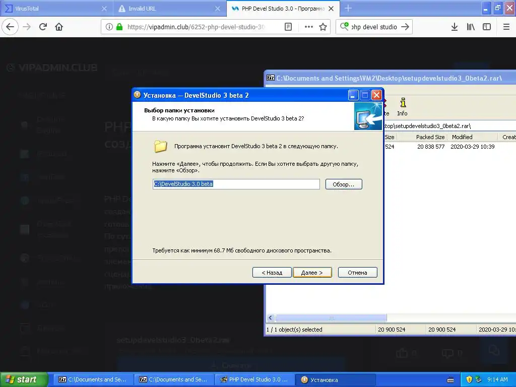This screenshot has height=387, width=516.
Task: Click the install folder path field
Action: (x=236, y=184)
